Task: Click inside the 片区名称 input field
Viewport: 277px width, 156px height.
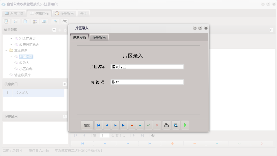Action: click(147, 66)
